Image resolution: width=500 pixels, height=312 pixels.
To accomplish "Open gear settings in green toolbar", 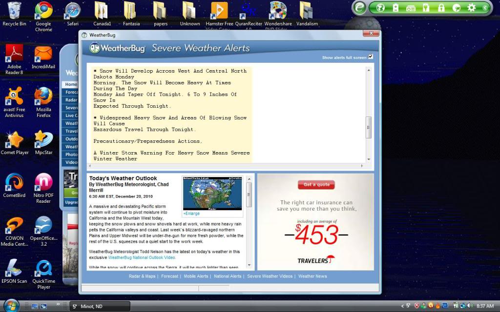I will [x=471, y=8].
